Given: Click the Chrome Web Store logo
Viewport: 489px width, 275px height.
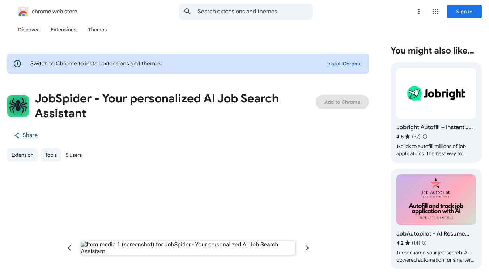Looking at the screenshot, I should coord(23,12).
